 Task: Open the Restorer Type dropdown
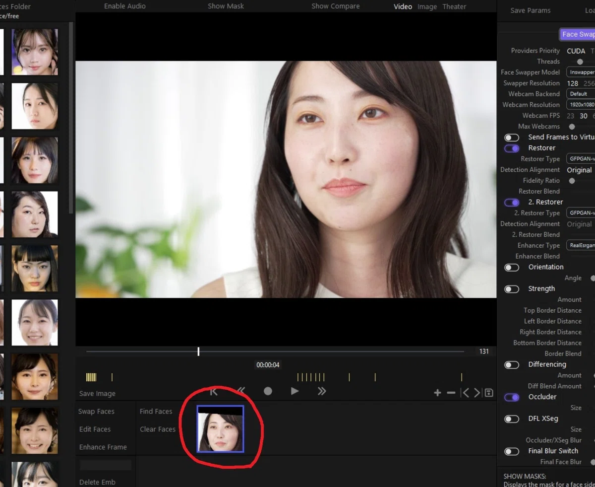[x=581, y=159]
